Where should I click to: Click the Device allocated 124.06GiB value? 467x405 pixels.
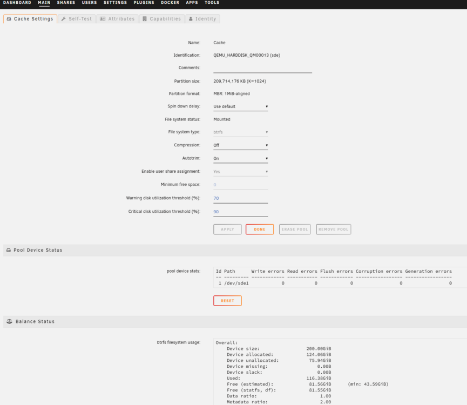point(319,355)
